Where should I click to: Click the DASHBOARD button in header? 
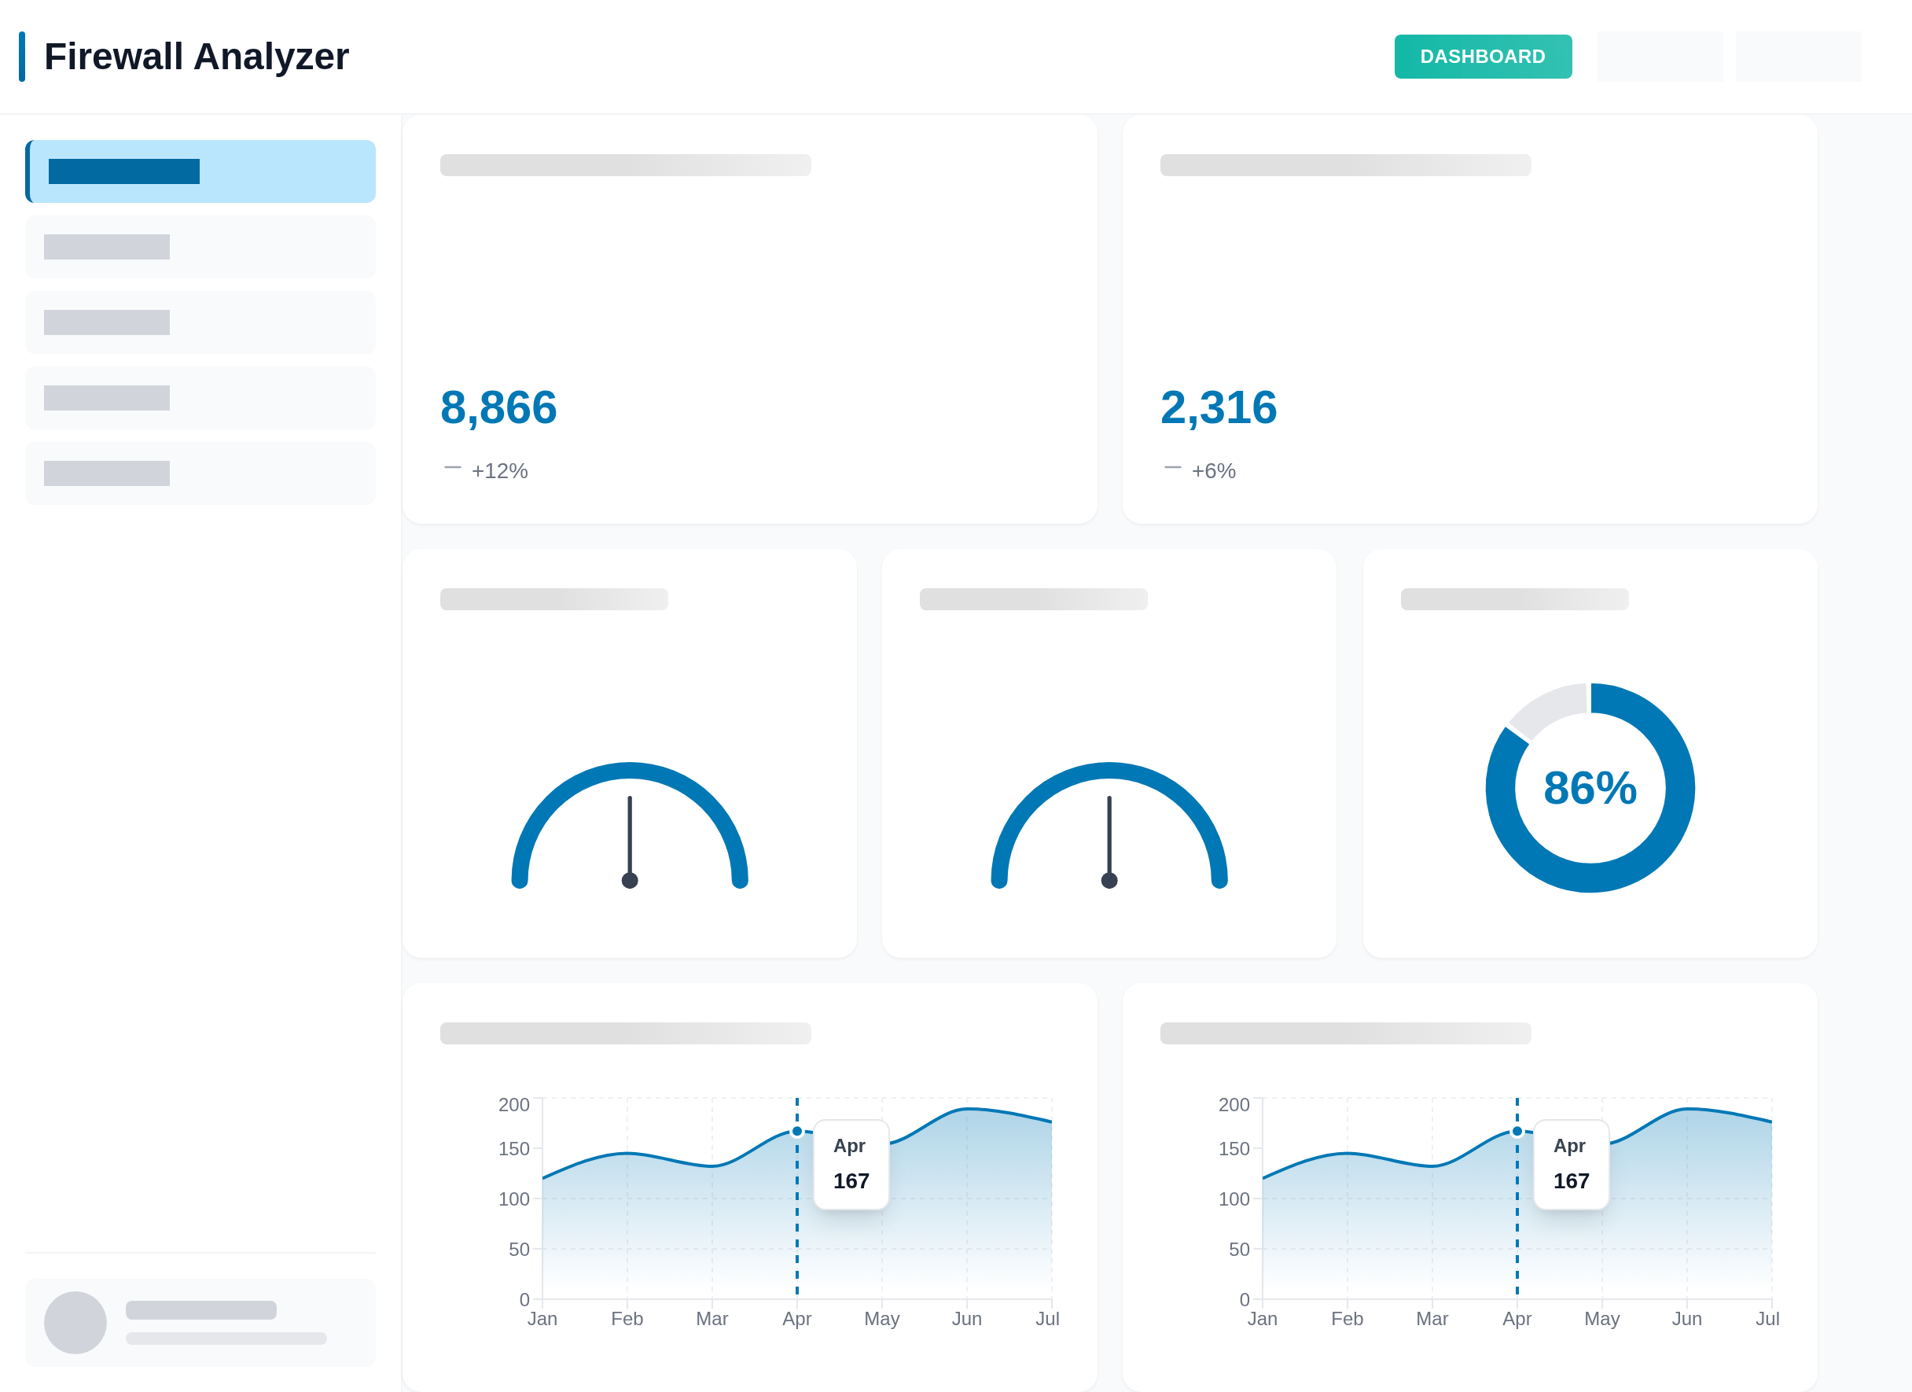[x=1482, y=57]
